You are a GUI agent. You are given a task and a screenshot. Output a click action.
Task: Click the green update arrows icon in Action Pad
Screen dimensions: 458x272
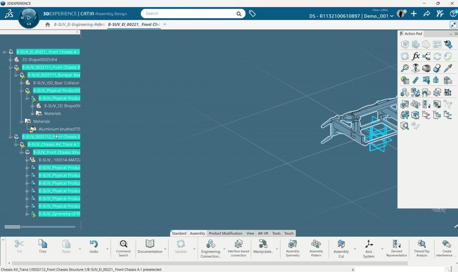(x=448, y=56)
